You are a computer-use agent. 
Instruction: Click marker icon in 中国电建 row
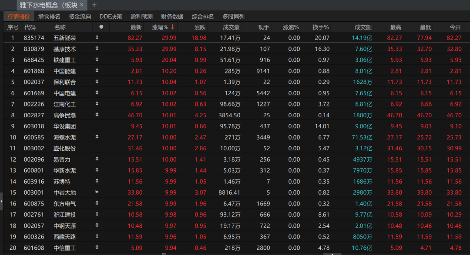click(97, 93)
